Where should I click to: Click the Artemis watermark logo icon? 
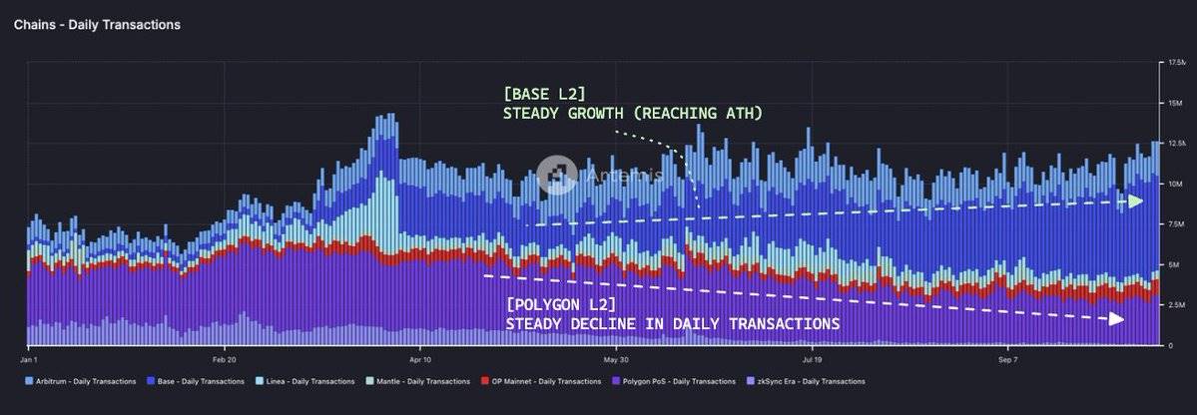(x=556, y=175)
